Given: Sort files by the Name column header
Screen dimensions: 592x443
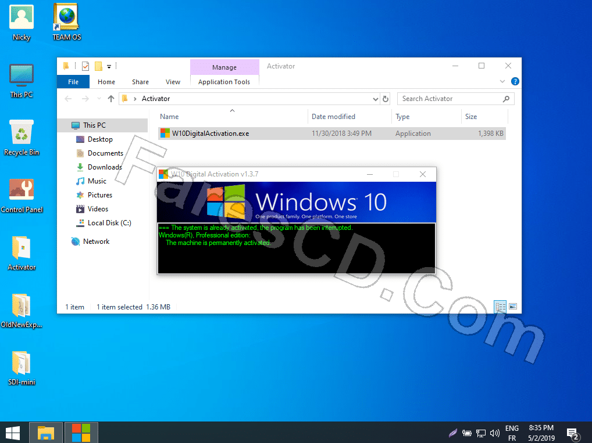Looking at the screenshot, I should [232, 117].
